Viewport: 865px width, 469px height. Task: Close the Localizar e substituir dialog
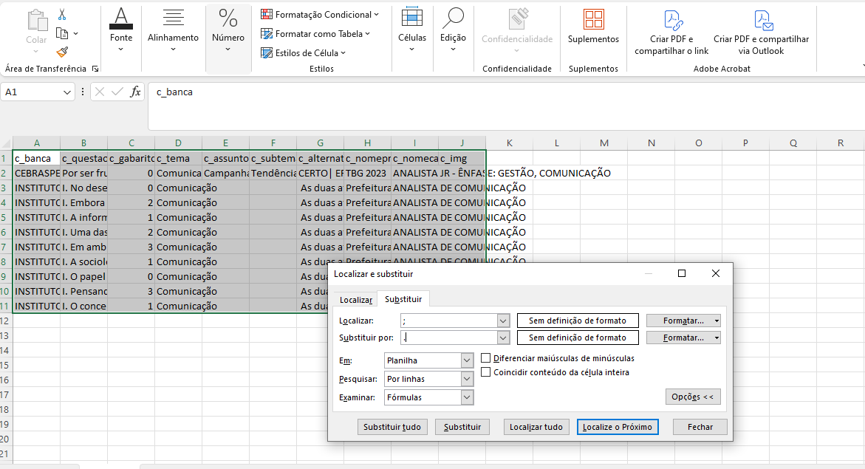point(716,274)
